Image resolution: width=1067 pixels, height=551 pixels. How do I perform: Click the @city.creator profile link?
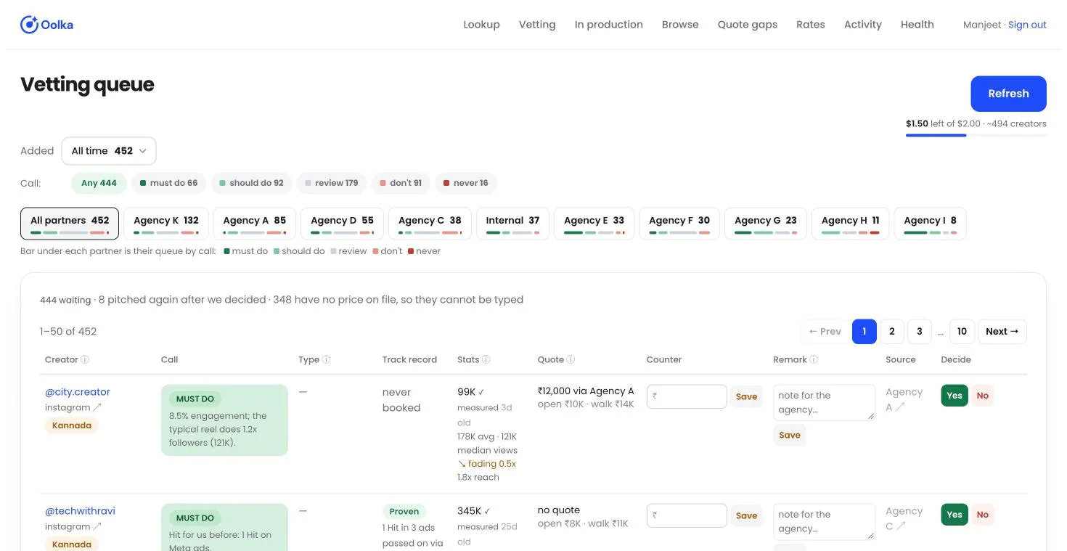pyautogui.click(x=78, y=392)
